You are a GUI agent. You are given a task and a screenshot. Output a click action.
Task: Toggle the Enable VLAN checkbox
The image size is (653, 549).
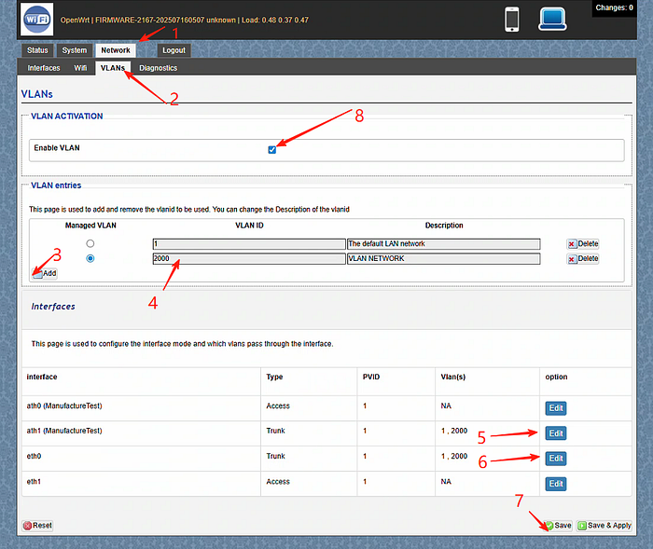point(272,149)
